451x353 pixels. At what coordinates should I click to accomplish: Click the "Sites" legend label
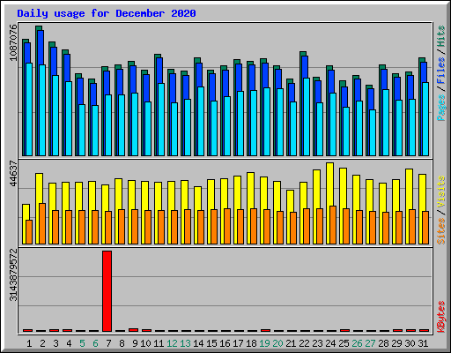point(441,231)
